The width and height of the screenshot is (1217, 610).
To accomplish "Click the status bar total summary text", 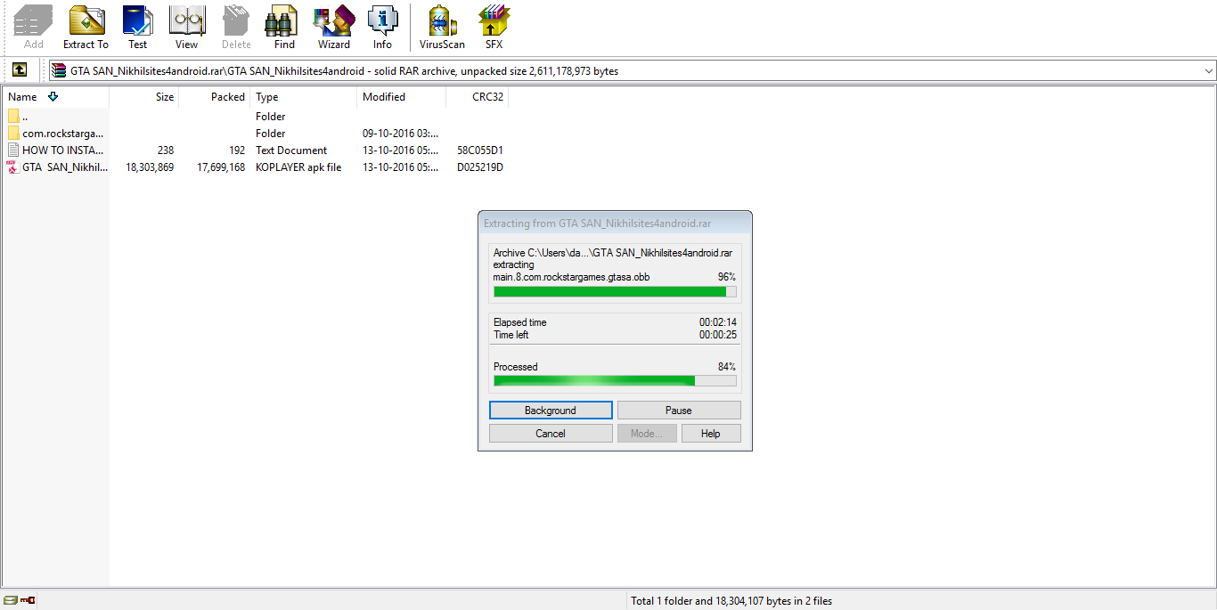I will point(731,601).
